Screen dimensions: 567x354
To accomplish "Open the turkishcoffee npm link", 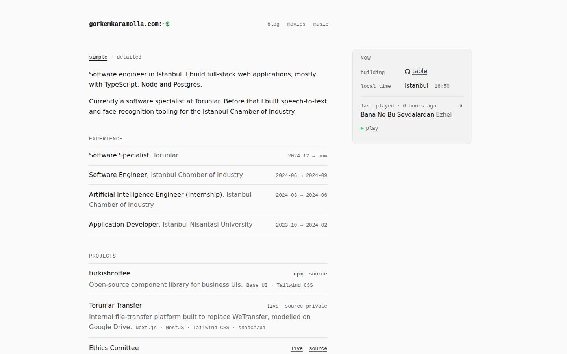I will pos(298,274).
